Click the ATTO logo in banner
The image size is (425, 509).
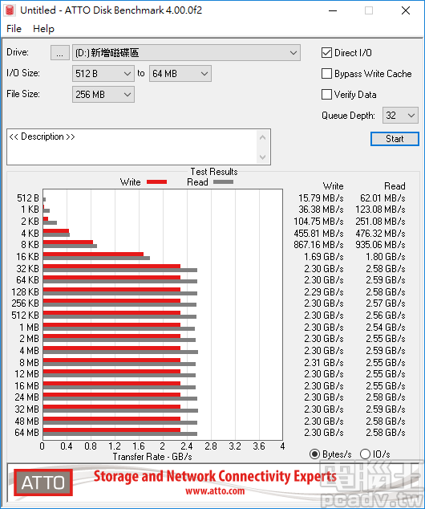[x=43, y=483]
